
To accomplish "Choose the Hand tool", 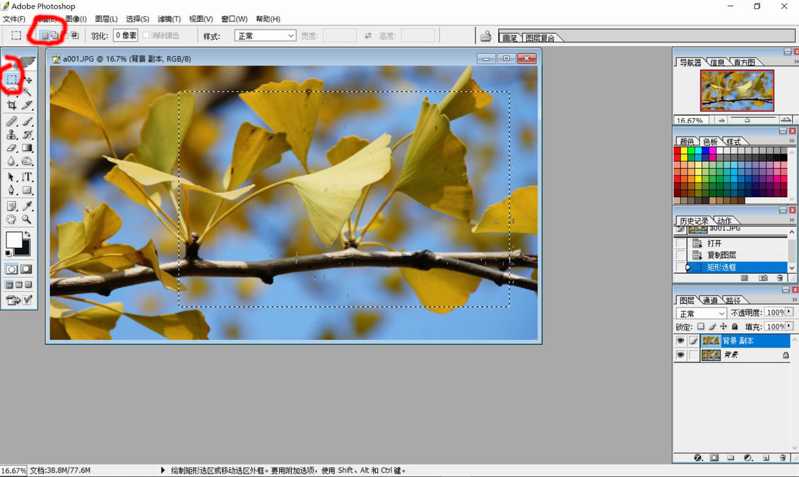I will coord(11,220).
